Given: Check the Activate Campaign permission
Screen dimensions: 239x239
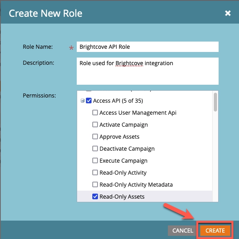Looking at the screenshot, I should click(x=95, y=125).
